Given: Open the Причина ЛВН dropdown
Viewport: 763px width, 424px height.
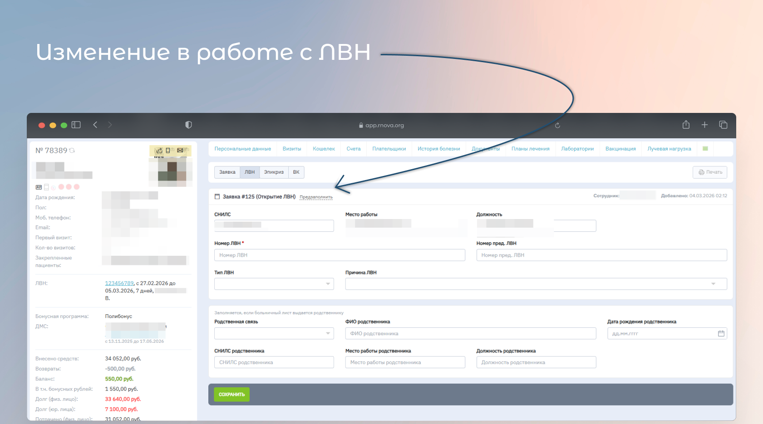Looking at the screenshot, I should (x=536, y=284).
